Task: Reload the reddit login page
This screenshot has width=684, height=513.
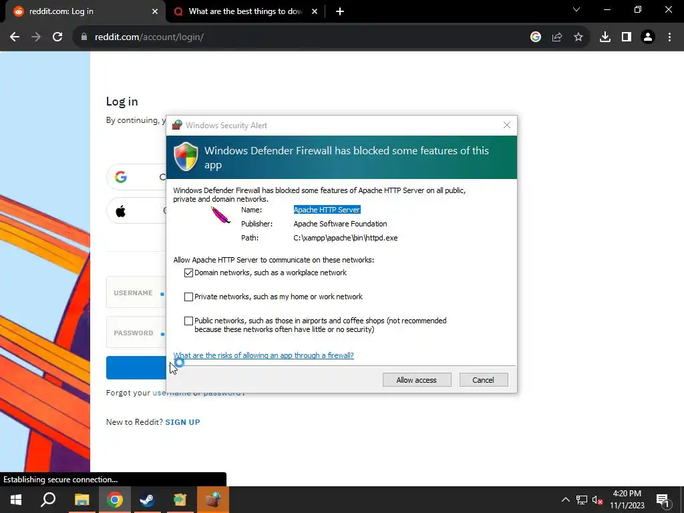Action: pyautogui.click(x=57, y=37)
